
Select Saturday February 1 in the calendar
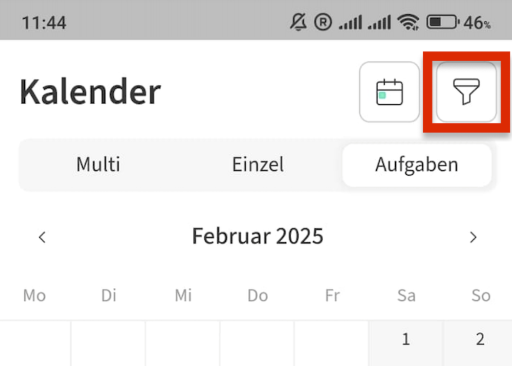click(406, 339)
